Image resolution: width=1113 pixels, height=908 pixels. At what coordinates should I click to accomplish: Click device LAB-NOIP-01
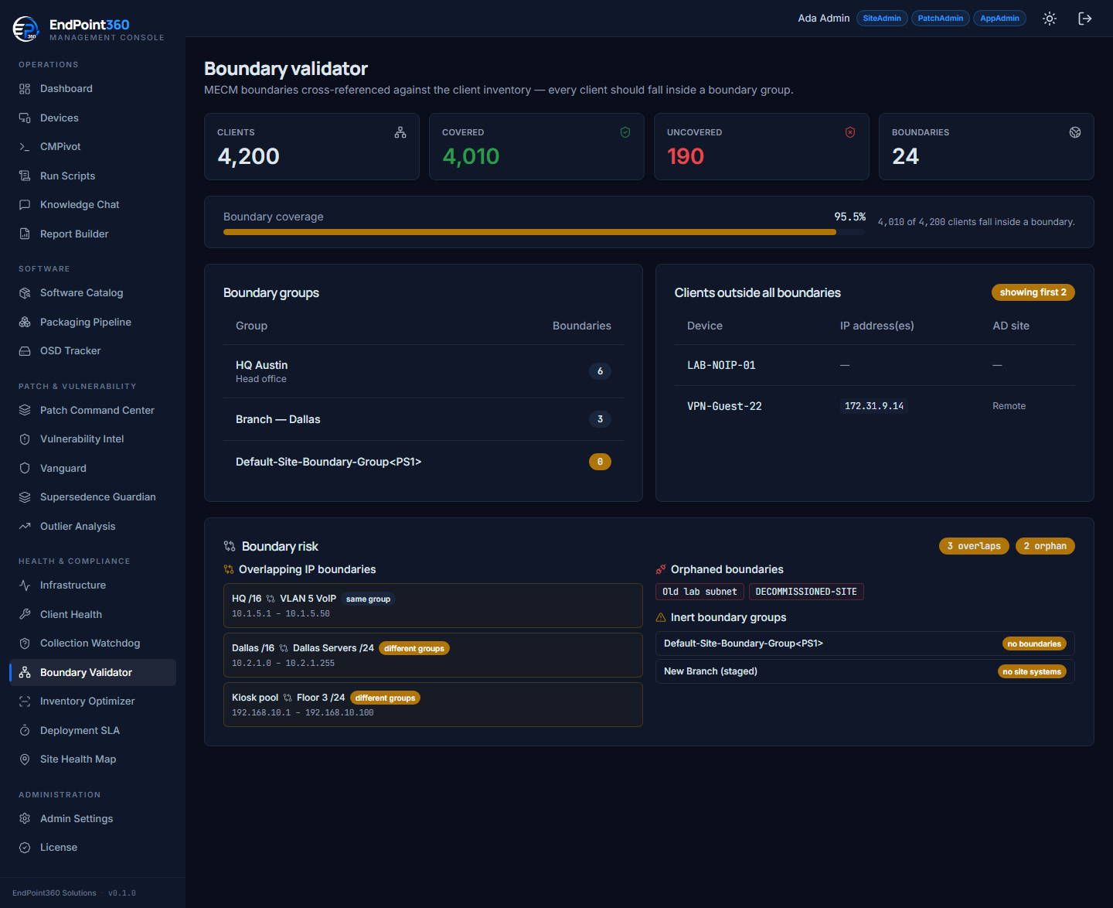721,365
